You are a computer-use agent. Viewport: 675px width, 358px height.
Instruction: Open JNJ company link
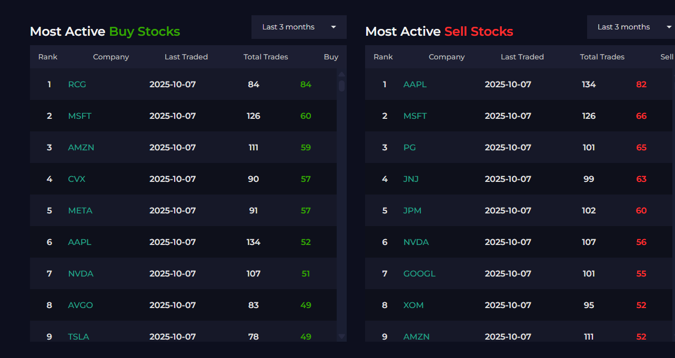pyautogui.click(x=411, y=179)
